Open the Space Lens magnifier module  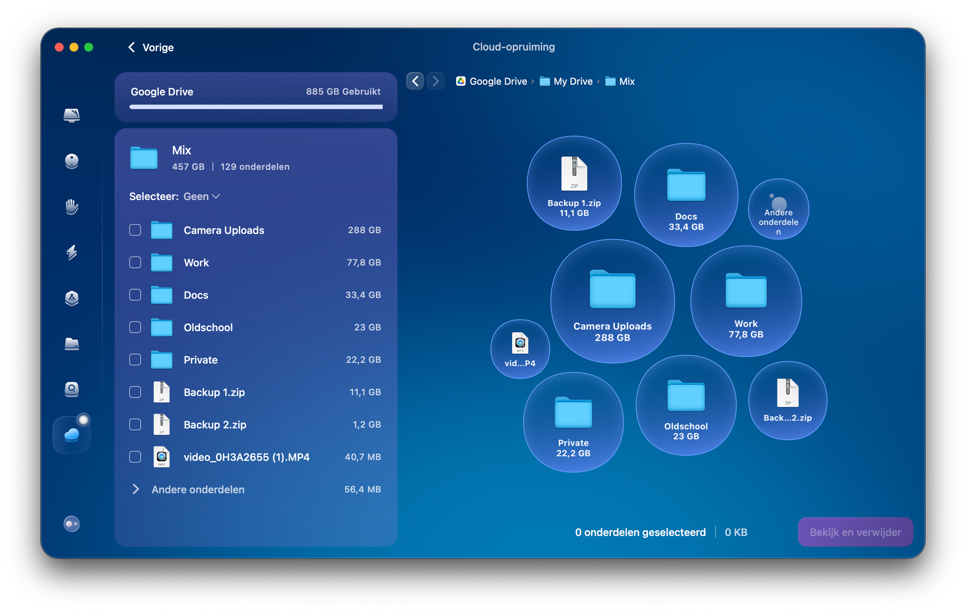click(71, 389)
